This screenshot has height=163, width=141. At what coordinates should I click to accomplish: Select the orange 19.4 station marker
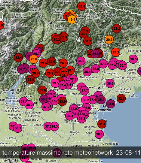(x=72, y=20)
